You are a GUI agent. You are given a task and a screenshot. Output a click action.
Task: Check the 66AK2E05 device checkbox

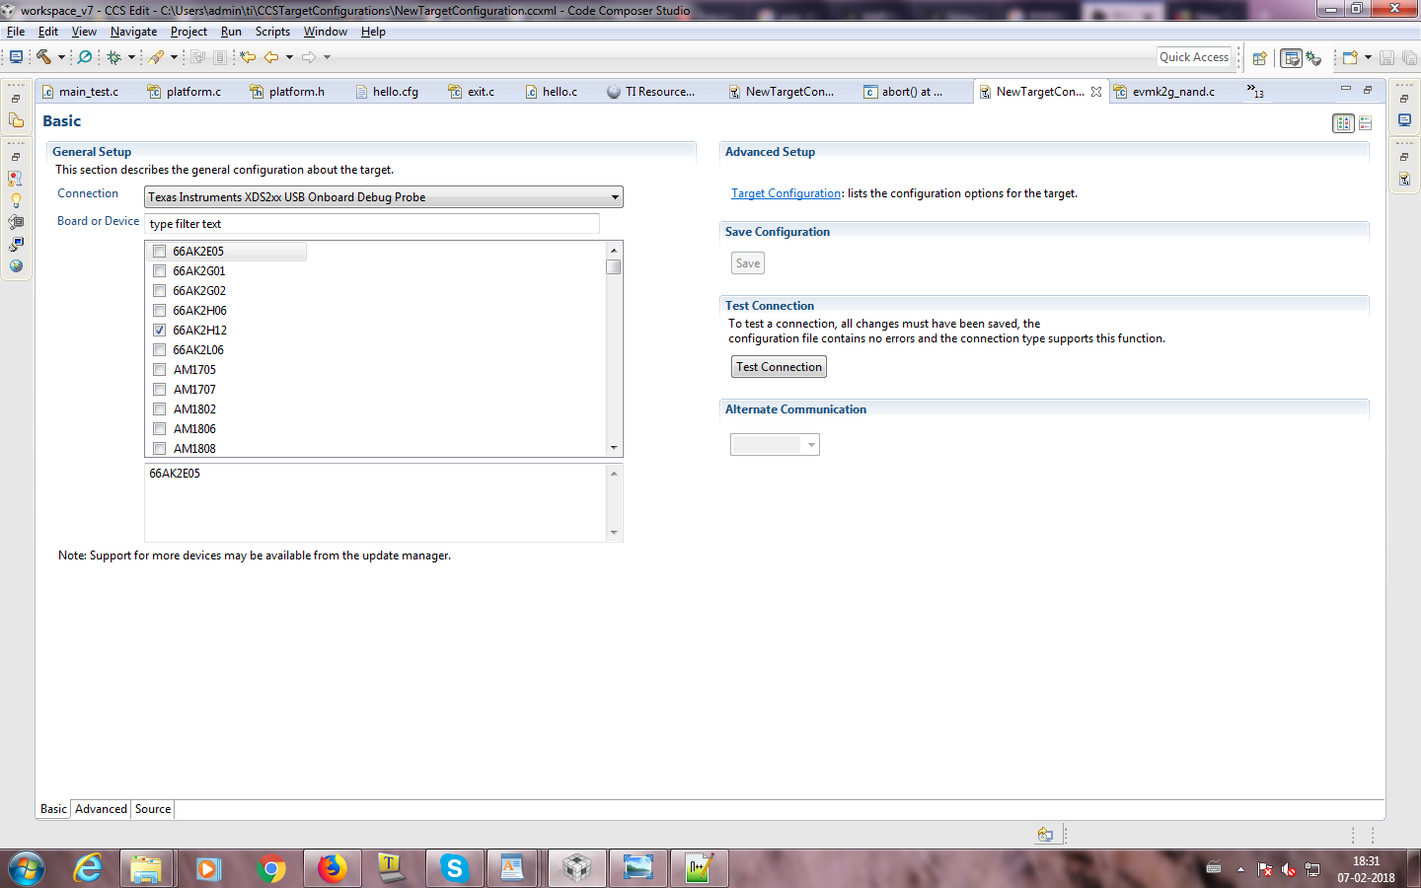(160, 252)
